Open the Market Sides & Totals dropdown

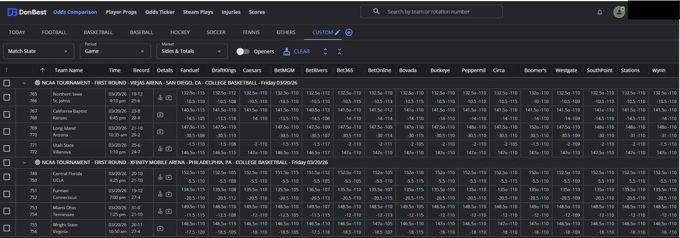tap(192, 52)
